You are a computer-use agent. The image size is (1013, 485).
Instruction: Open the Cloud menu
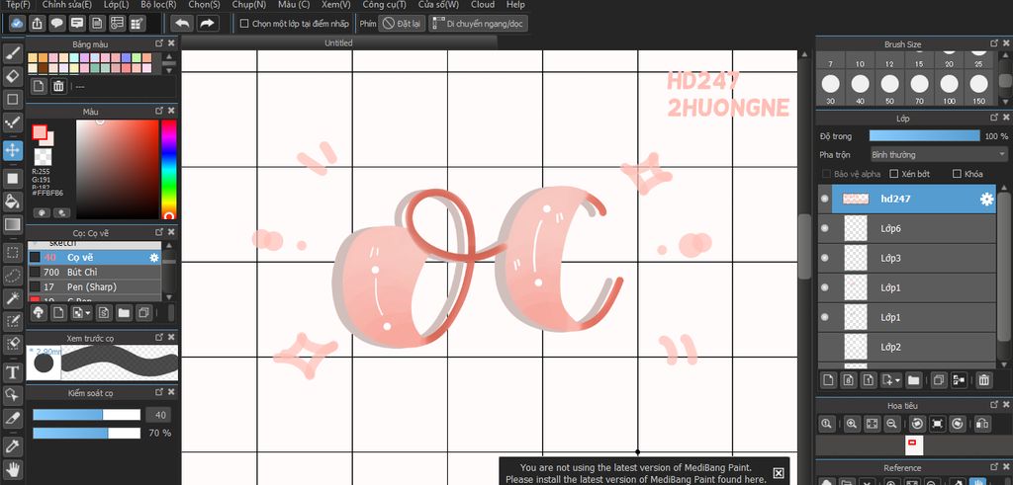(x=482, y=5)
